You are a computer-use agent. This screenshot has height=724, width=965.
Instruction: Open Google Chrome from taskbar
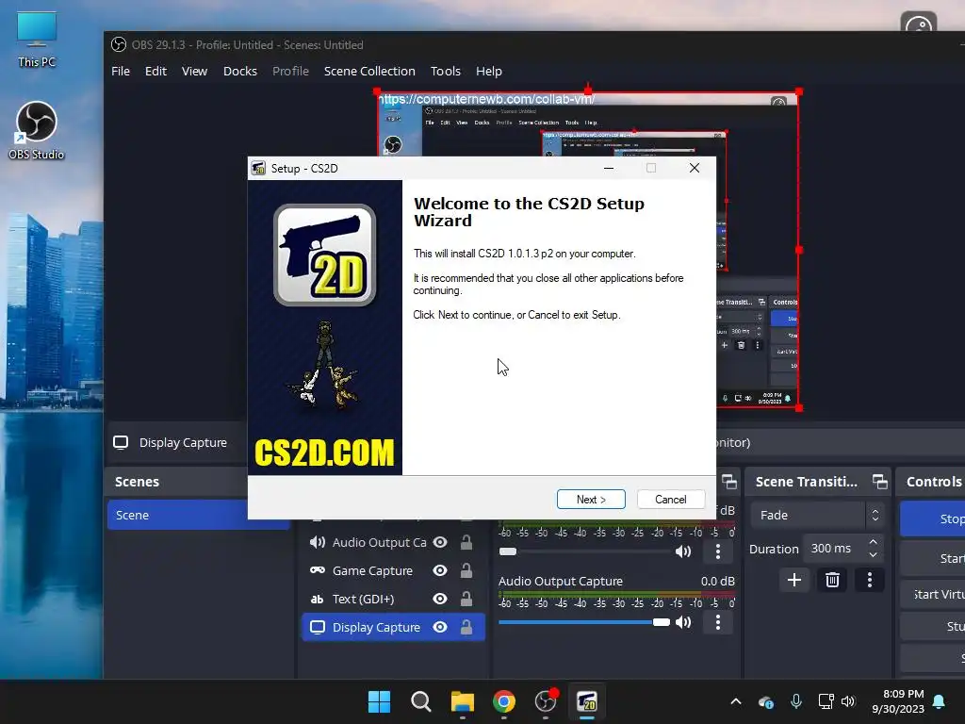pos(504,701)
